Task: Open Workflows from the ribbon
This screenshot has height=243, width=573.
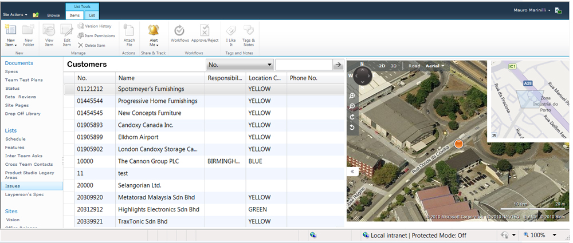Action: [x=179, y=34]
